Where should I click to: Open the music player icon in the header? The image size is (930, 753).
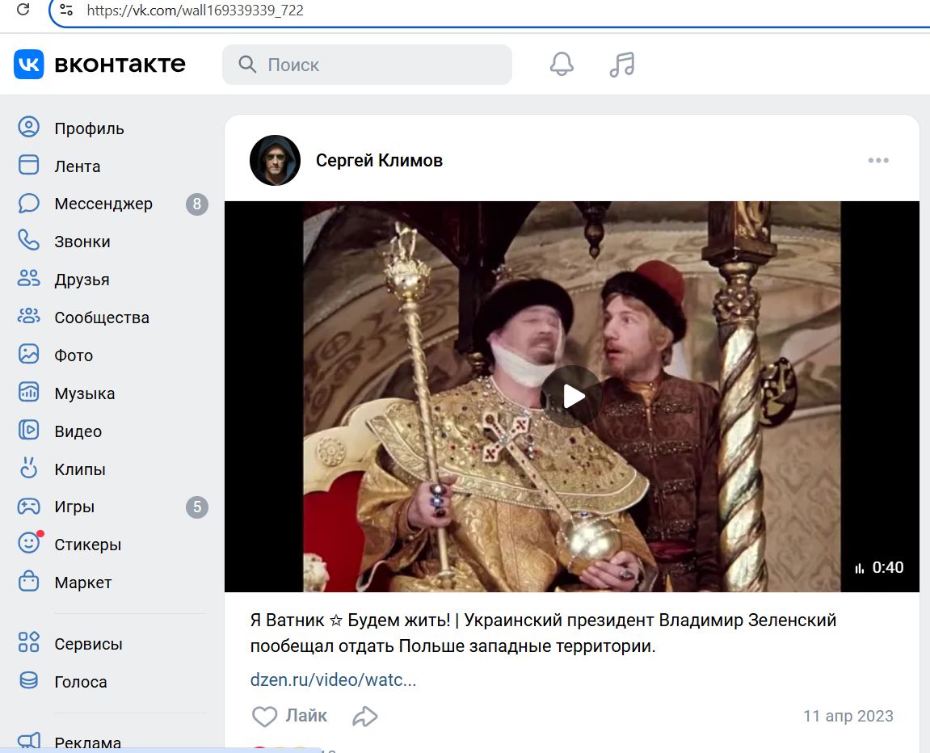621,65
